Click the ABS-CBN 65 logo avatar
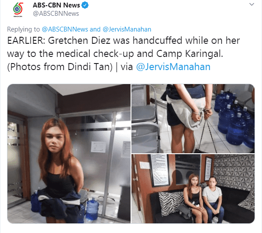 coord(18,10)
